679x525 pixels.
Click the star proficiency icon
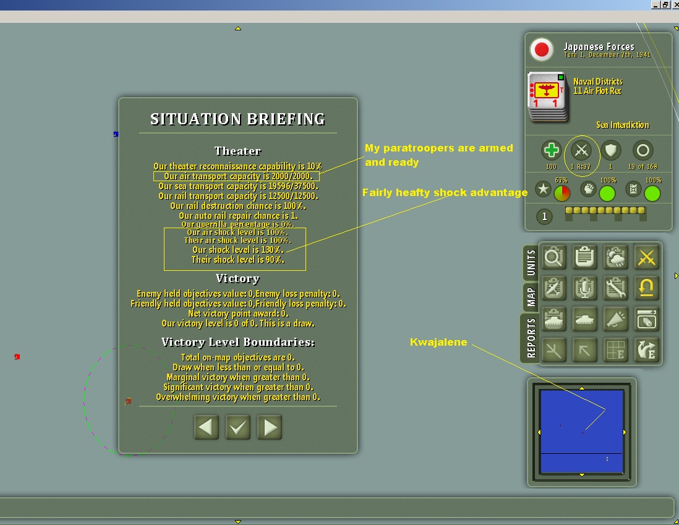(543, 189)
